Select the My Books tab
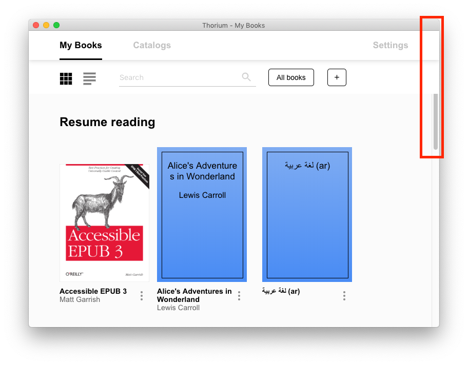 [x=81, y=45]
